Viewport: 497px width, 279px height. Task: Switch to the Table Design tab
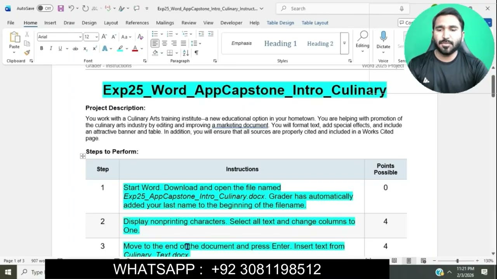tap(280, 23)
